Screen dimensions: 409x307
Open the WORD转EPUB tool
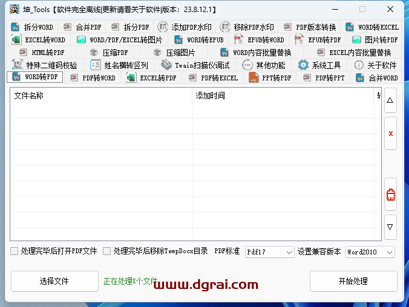pos(198,40)
